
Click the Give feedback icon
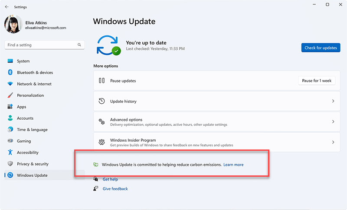click(95, 188)
